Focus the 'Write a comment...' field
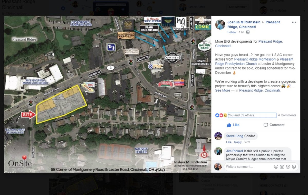This screenshot has width=308, height=195. [248, 167]
